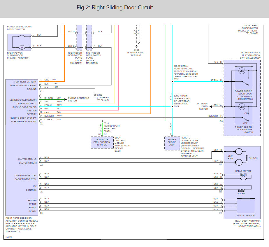The height and width of the screenshot is (247, 269).
Task: Click 'POWER SLIDING DOOR ON/OFF SWITCH' label
Action: coord(244,129)
